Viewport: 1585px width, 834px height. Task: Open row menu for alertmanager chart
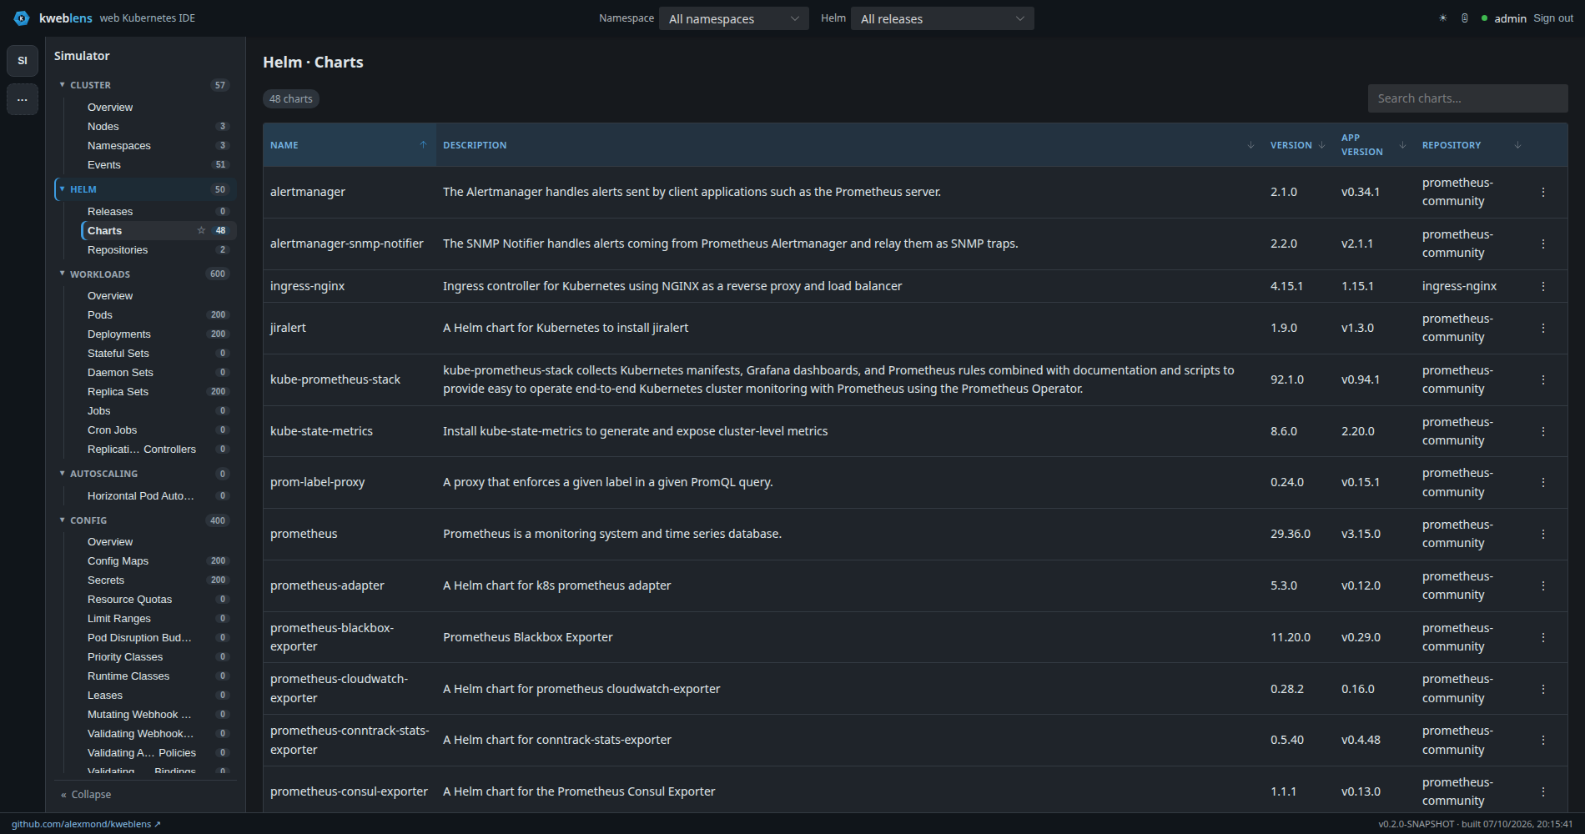pyautogui.click(x=1543, y=192)
